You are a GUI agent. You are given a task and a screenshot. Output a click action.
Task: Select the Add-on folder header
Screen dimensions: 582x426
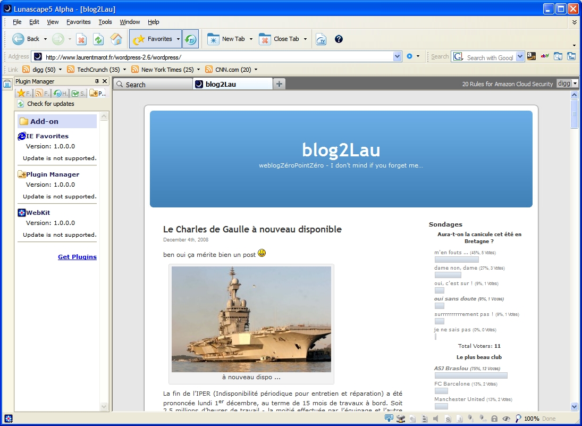pyautogui.click(x=57, y=121)
